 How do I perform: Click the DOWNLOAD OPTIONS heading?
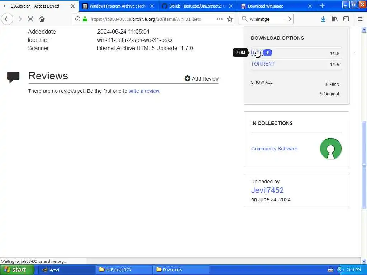coord(277,38)
